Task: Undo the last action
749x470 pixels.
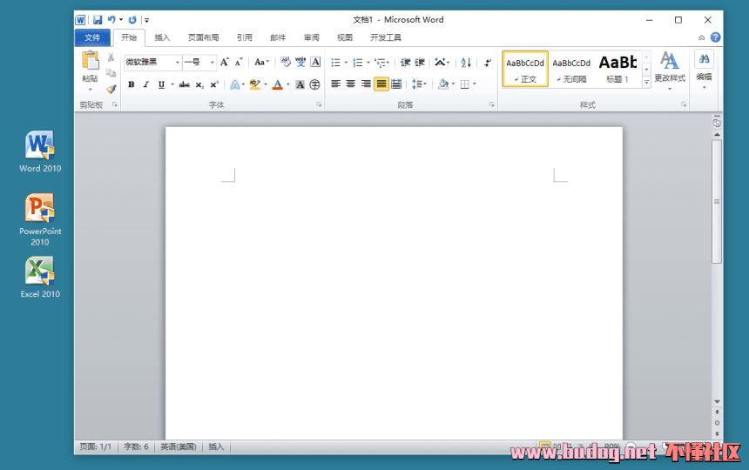Action: click(111, 20)
